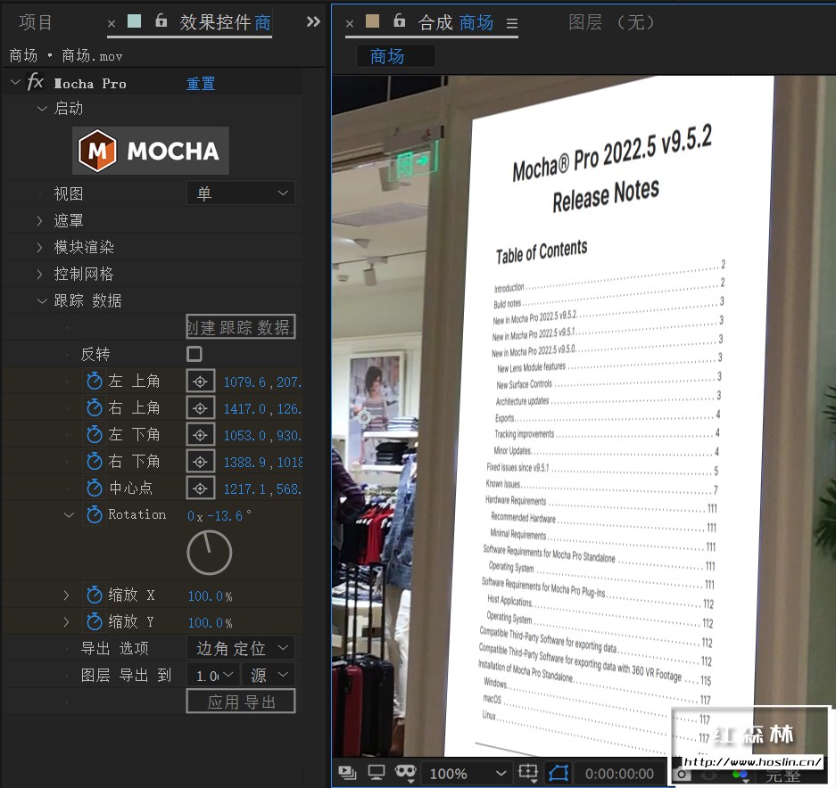Expand the 遮罩 group
Viewport: 836px width, 788px height.
(x=39, y=220)
